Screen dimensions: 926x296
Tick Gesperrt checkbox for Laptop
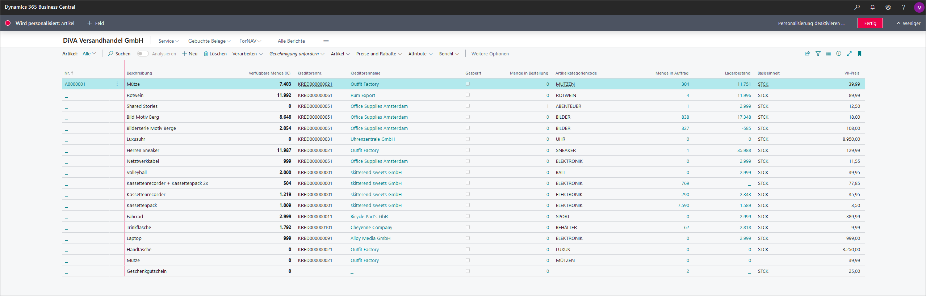[x=468, y=238]
